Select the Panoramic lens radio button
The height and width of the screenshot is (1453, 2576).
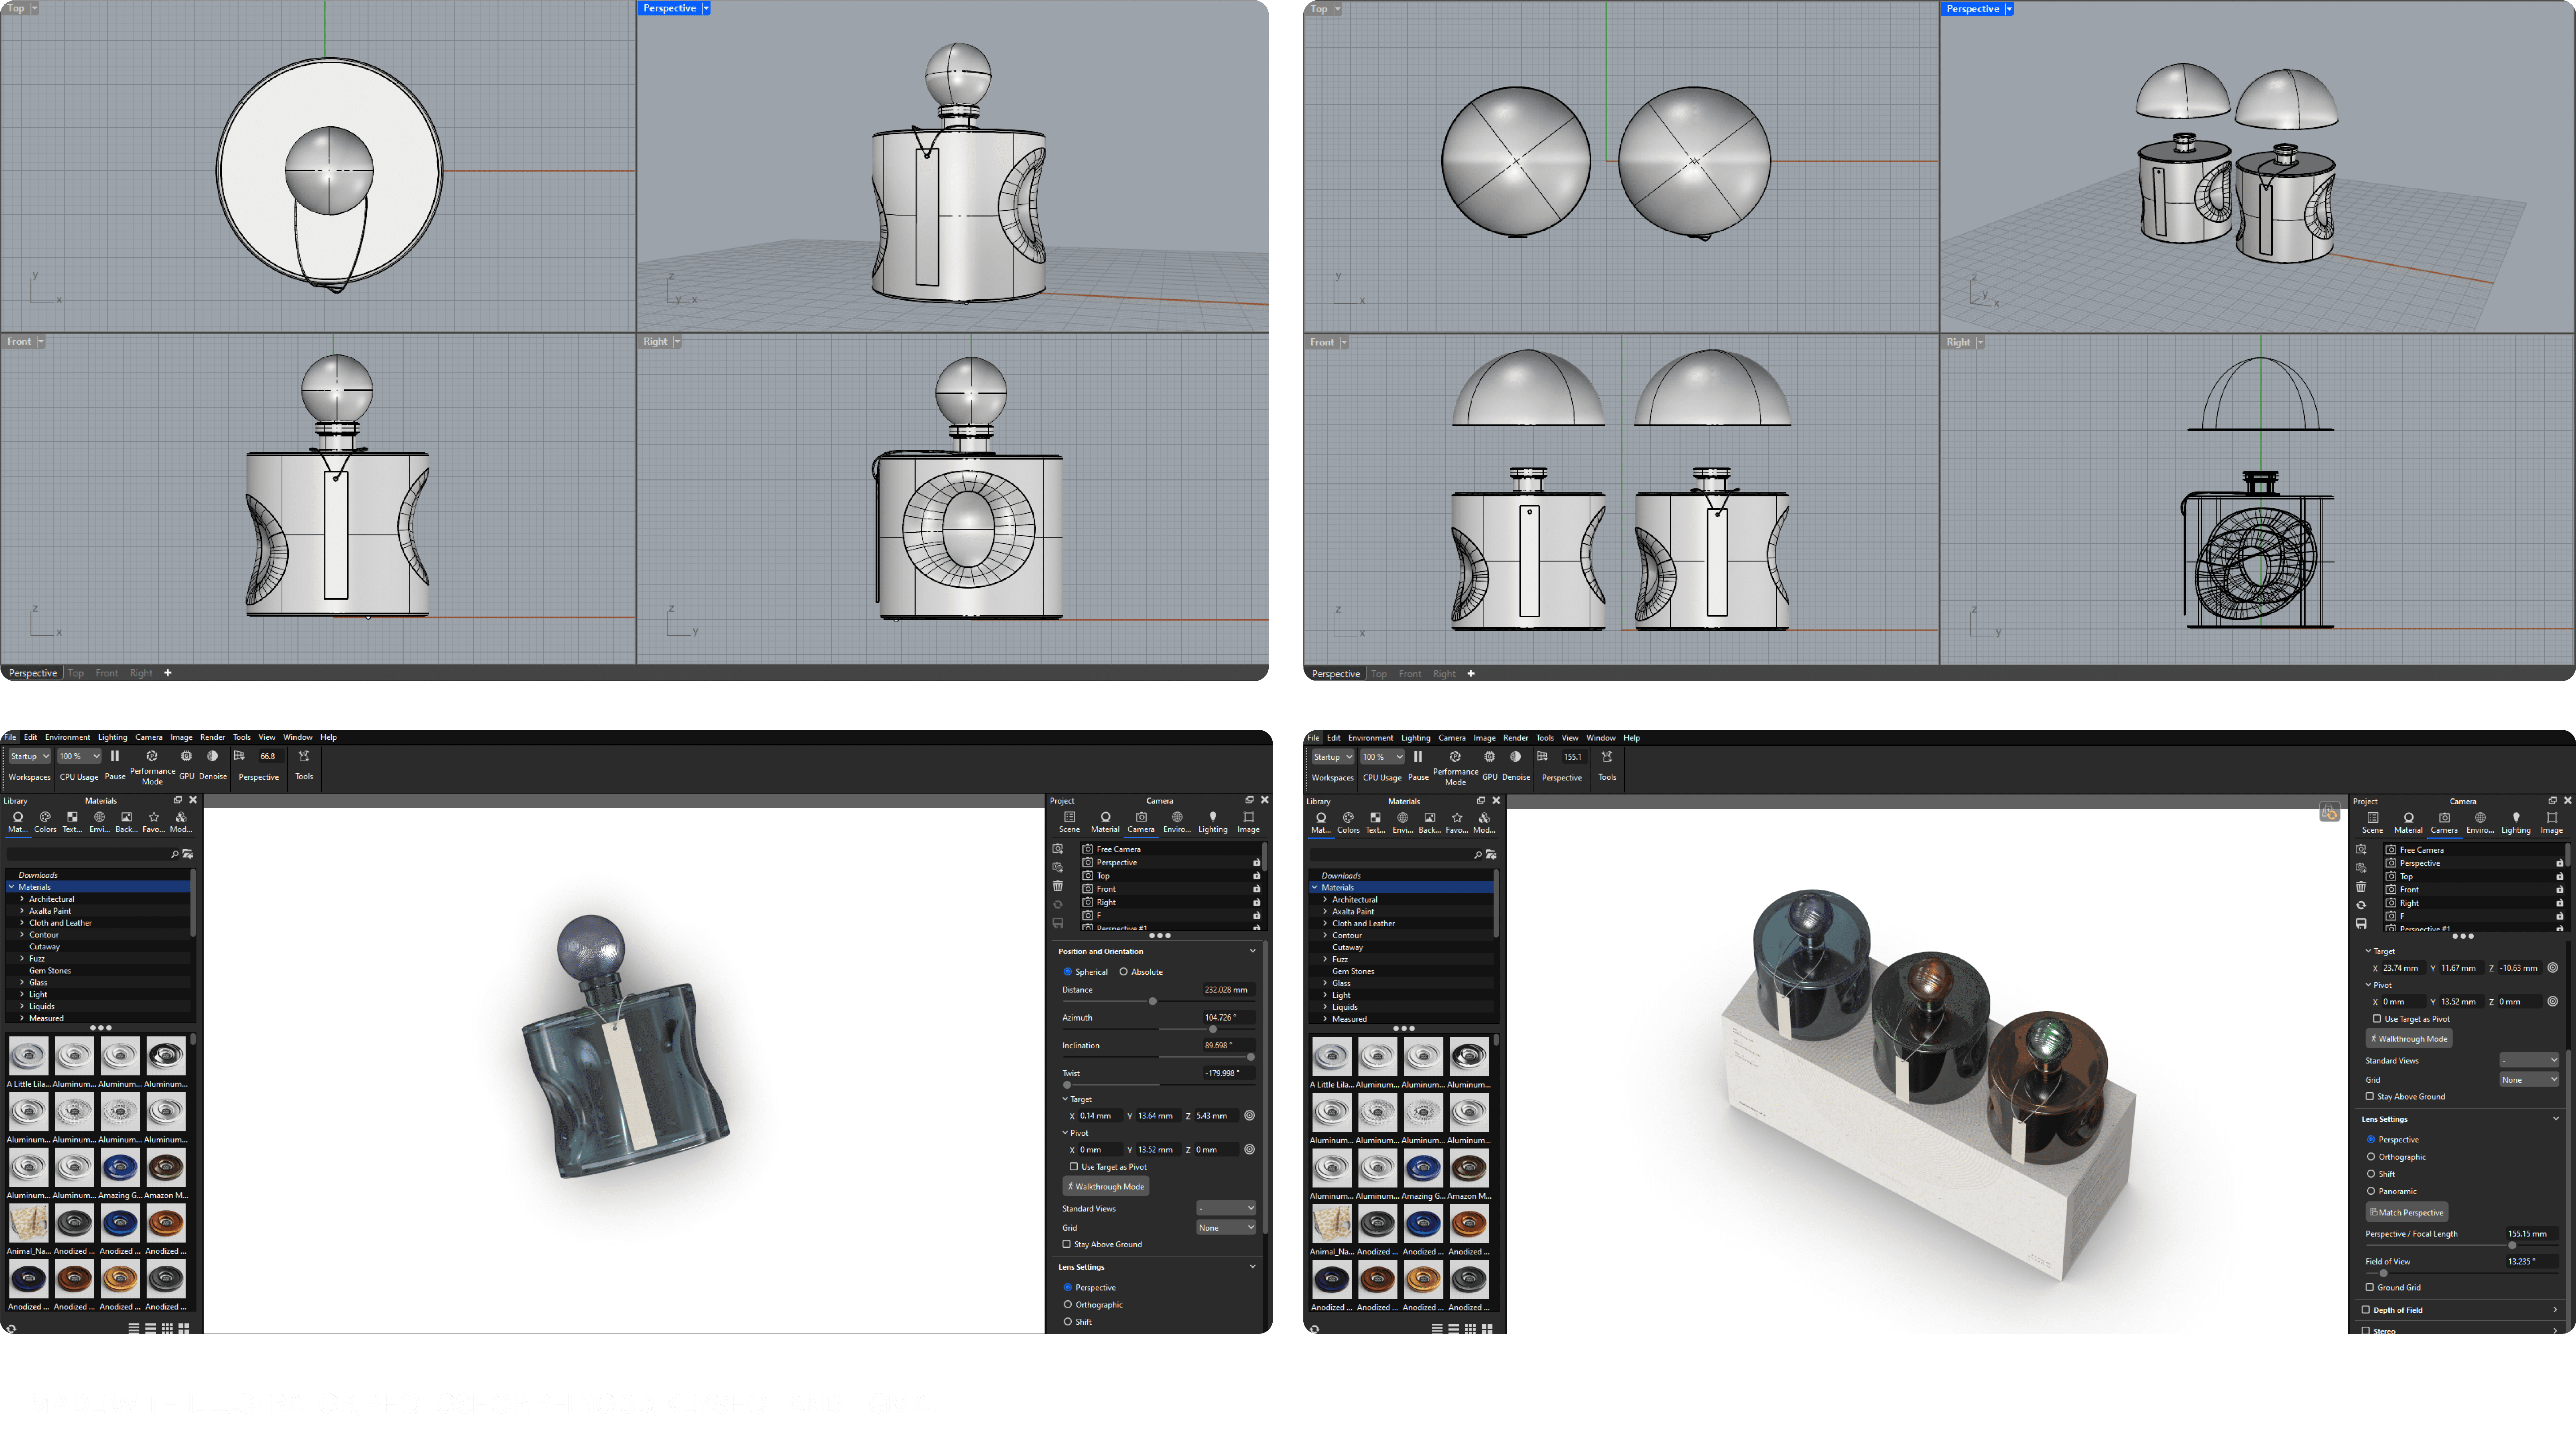(2371, 1191)
